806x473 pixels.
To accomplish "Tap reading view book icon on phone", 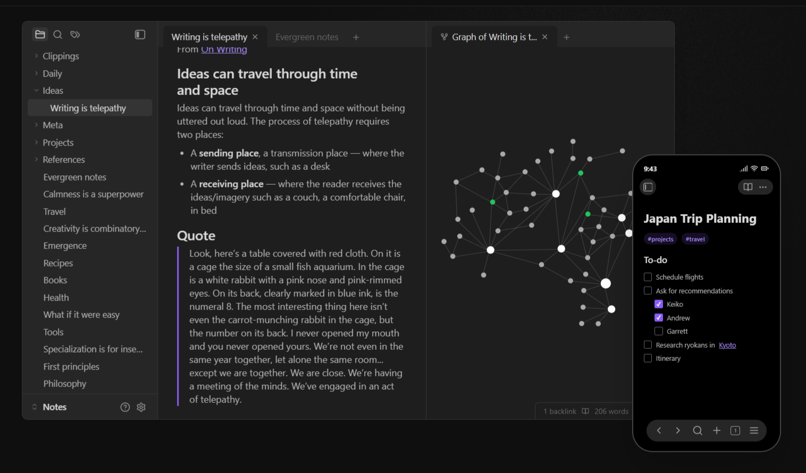I will point(748,187).
